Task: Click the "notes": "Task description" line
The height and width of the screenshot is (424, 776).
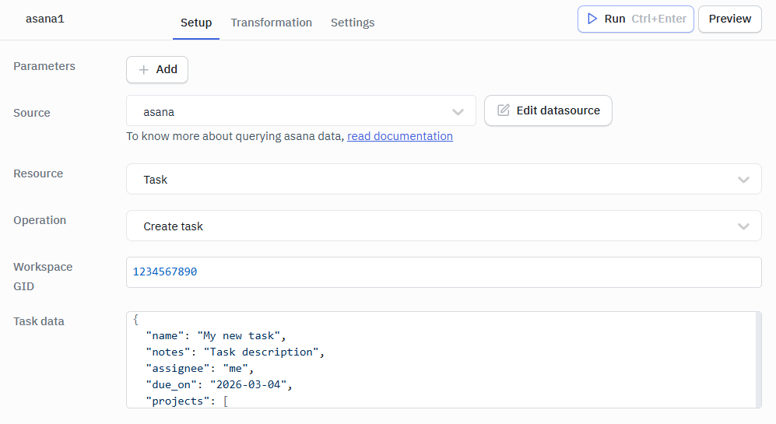Action: 235,352
